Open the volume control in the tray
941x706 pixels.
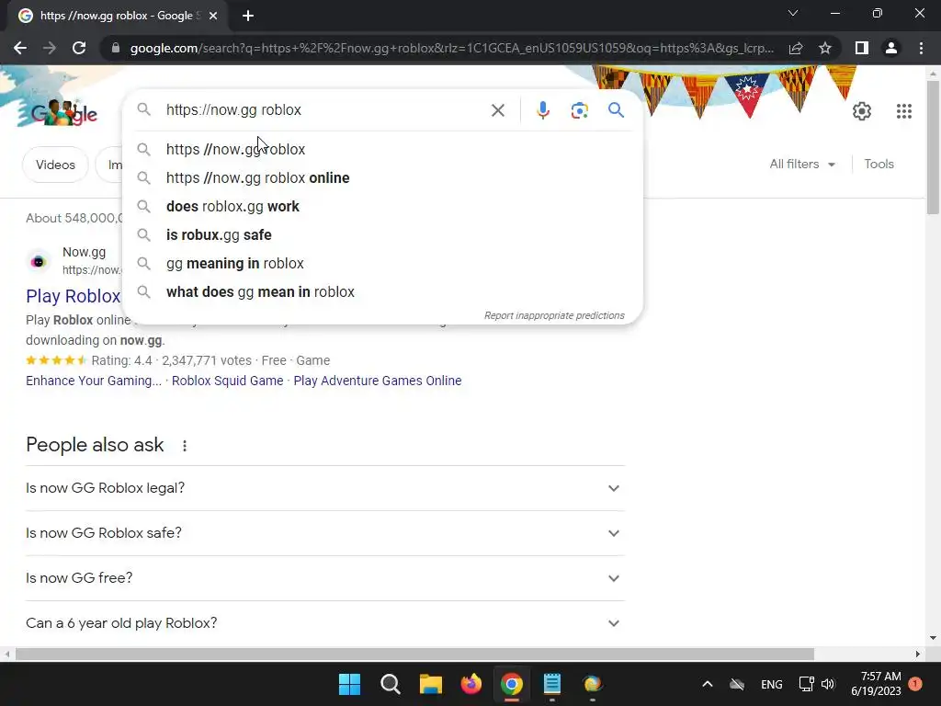828,684
